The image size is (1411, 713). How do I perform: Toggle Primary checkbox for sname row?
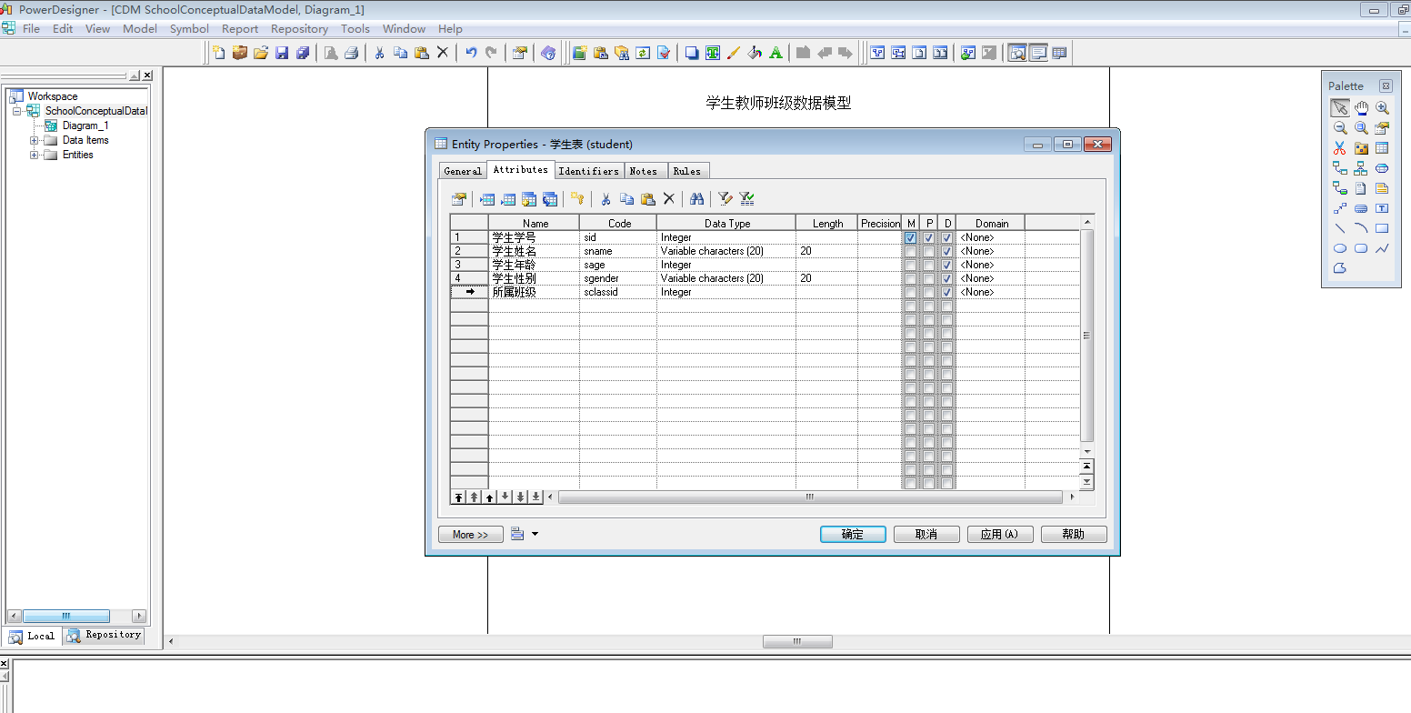(x=928, y=251)
